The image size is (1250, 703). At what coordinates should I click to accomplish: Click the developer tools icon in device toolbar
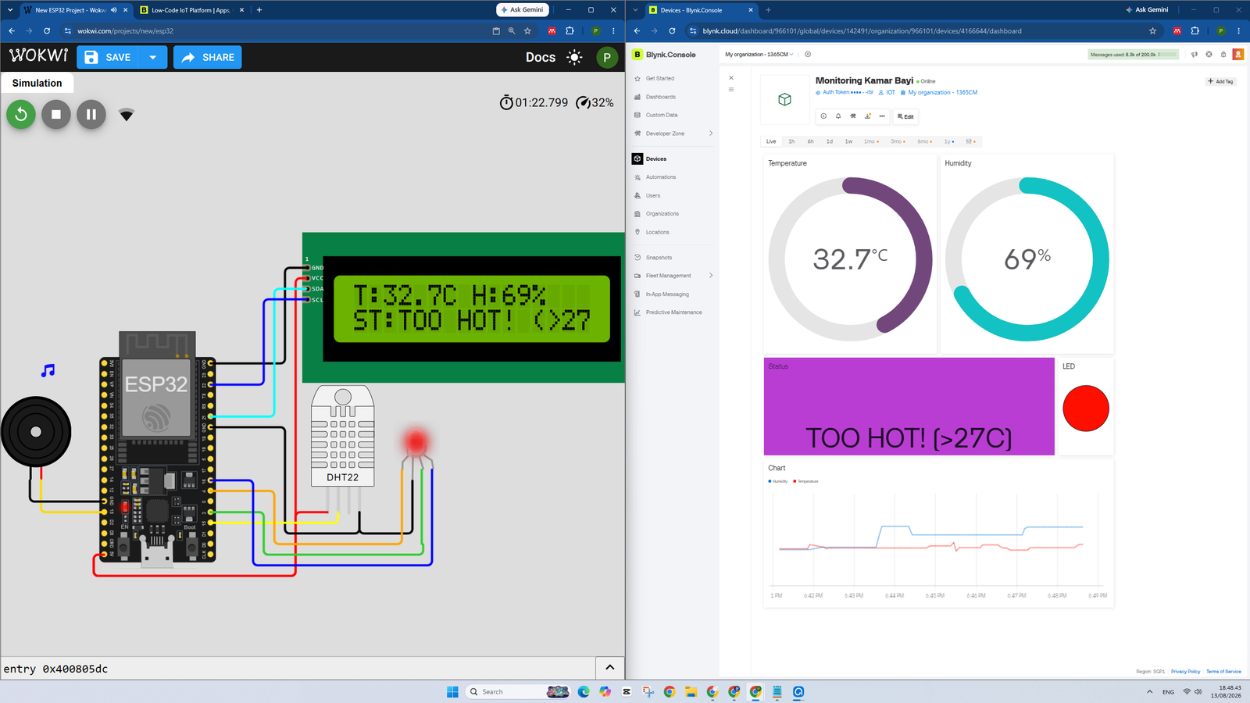(x=853, y=116)
